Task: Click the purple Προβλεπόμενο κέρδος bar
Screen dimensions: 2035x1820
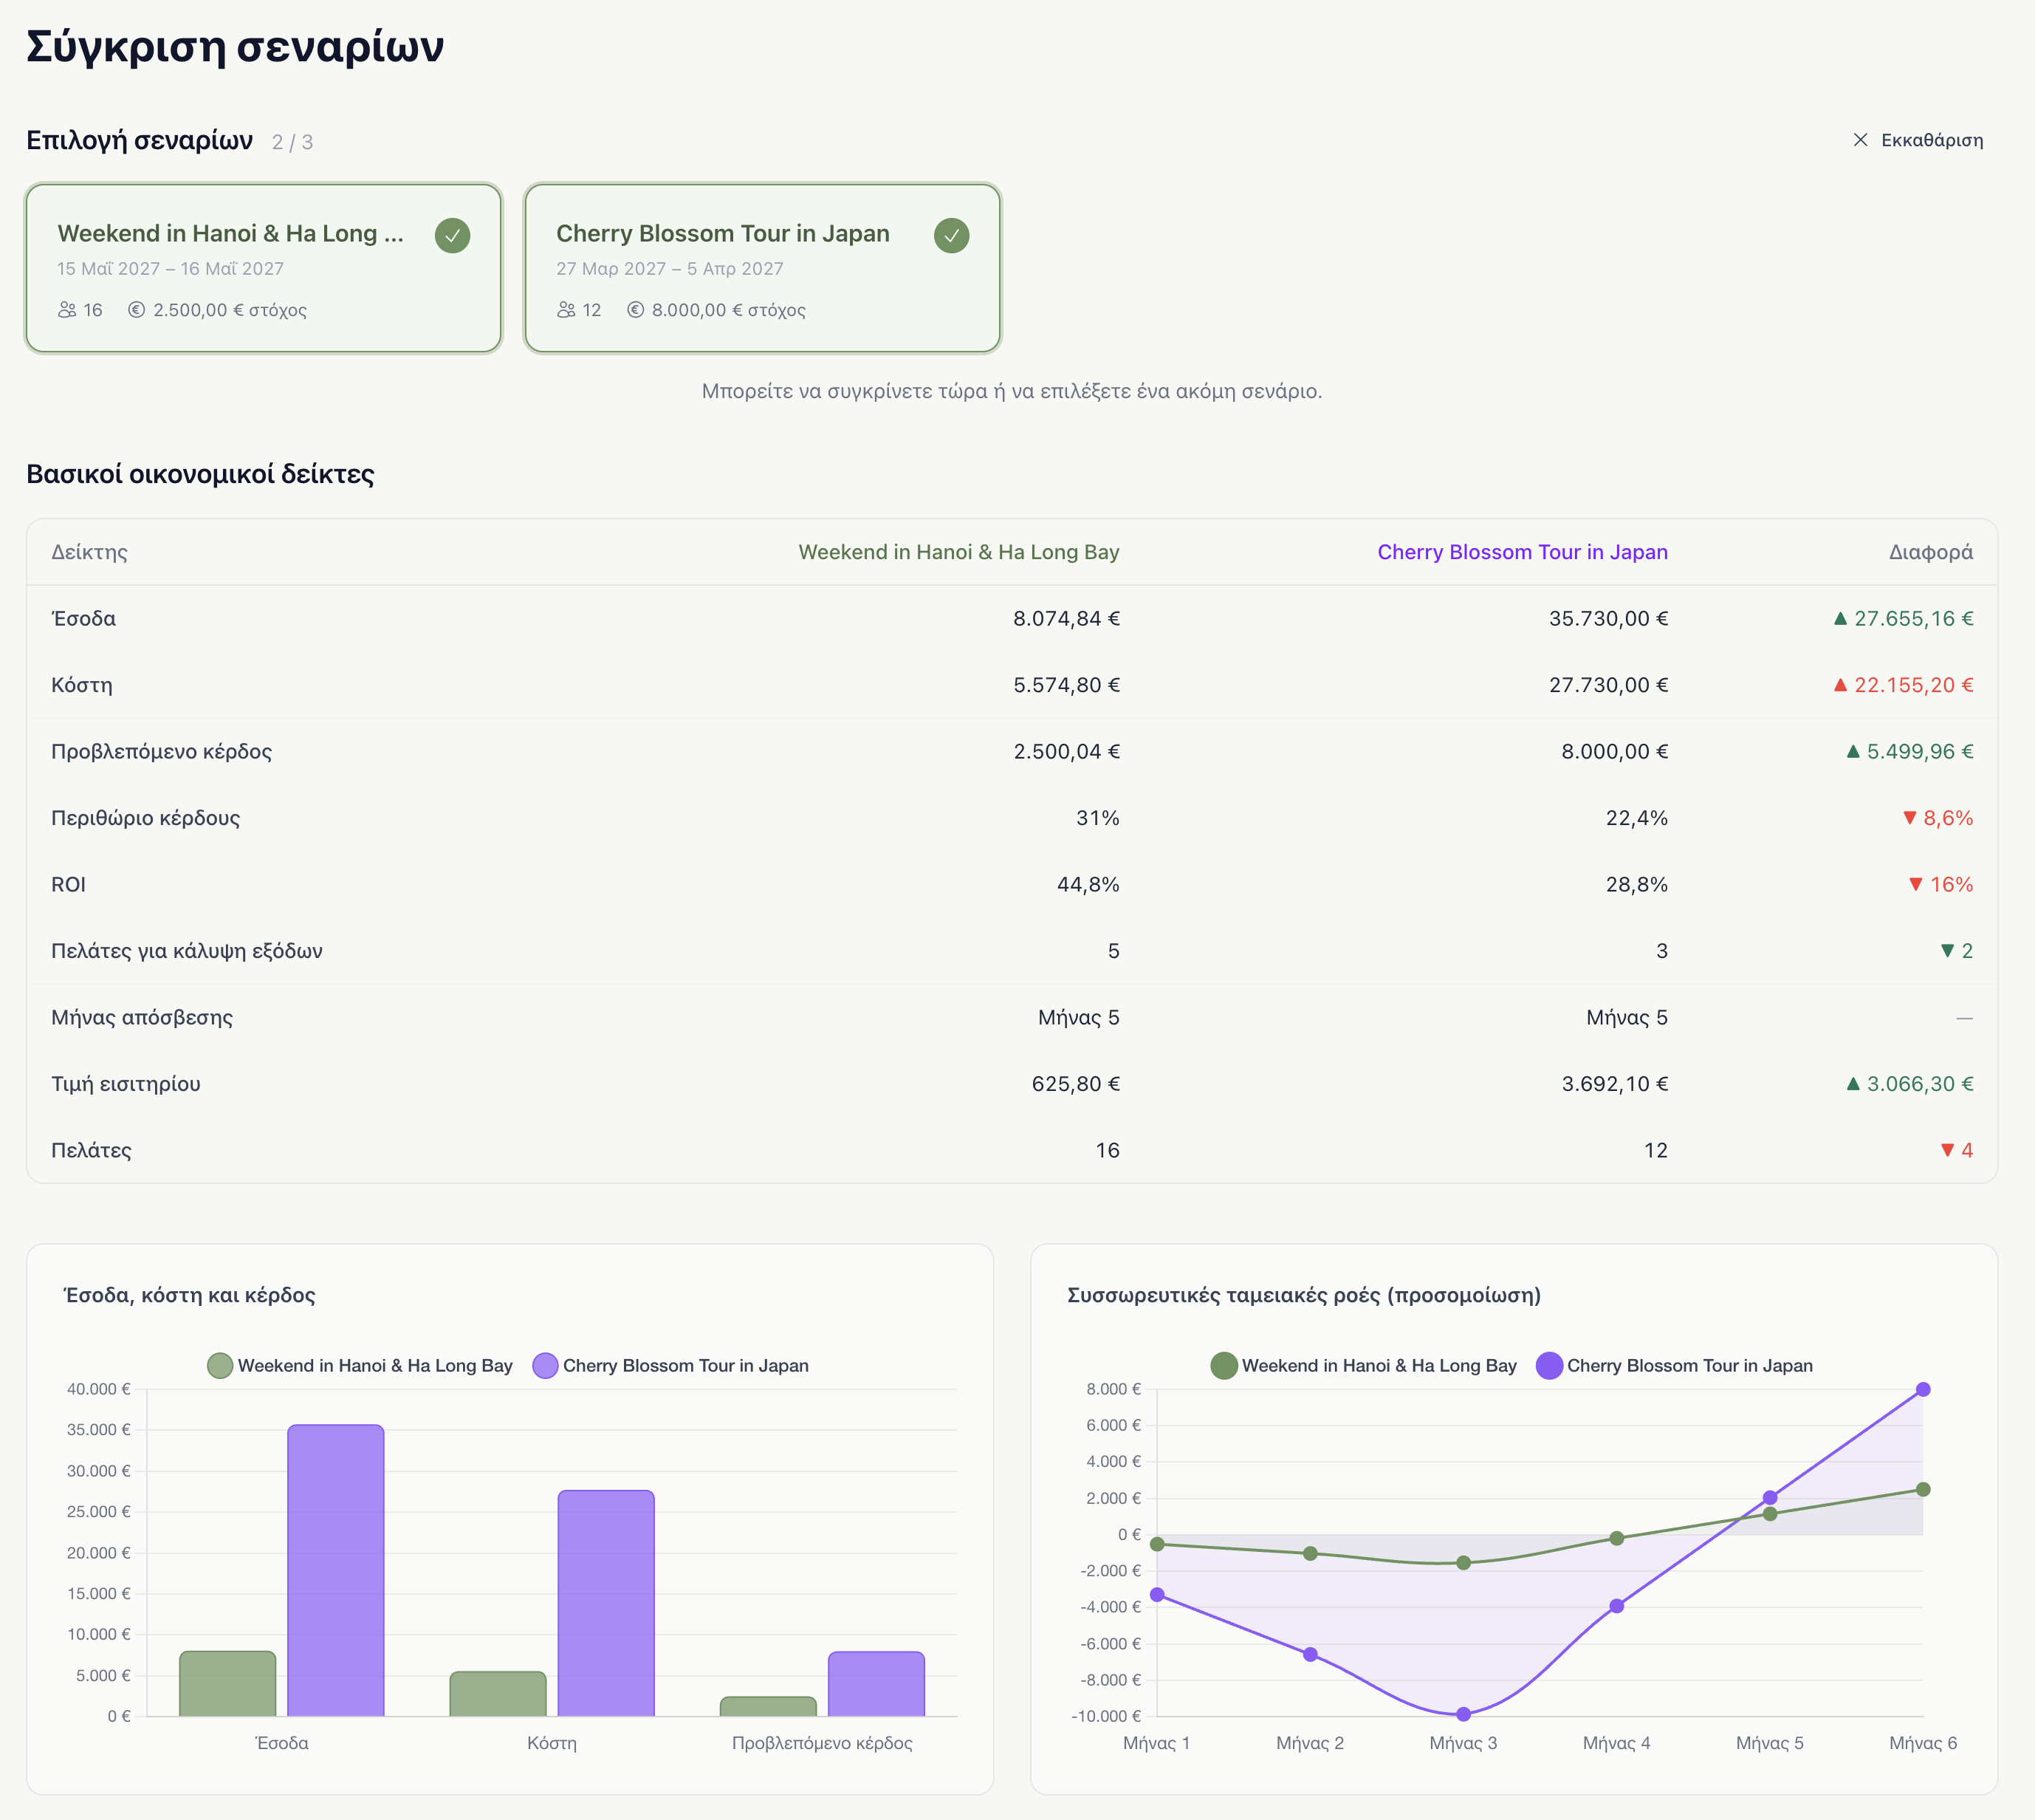Action: [876, 1684]
